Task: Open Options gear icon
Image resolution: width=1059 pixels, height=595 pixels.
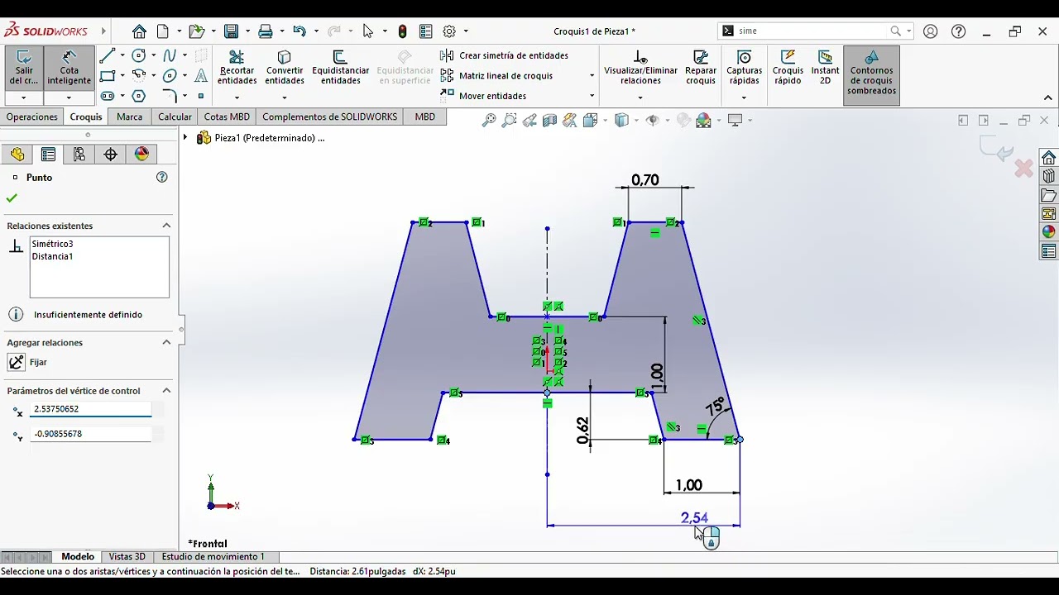Action: click(449, 31)
